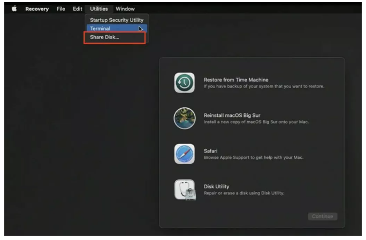Screen dimensions: 366x240
Task: Open the Recovery menu
Action: (x=37, y=9)
